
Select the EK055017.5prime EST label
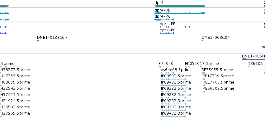[202, 64]
